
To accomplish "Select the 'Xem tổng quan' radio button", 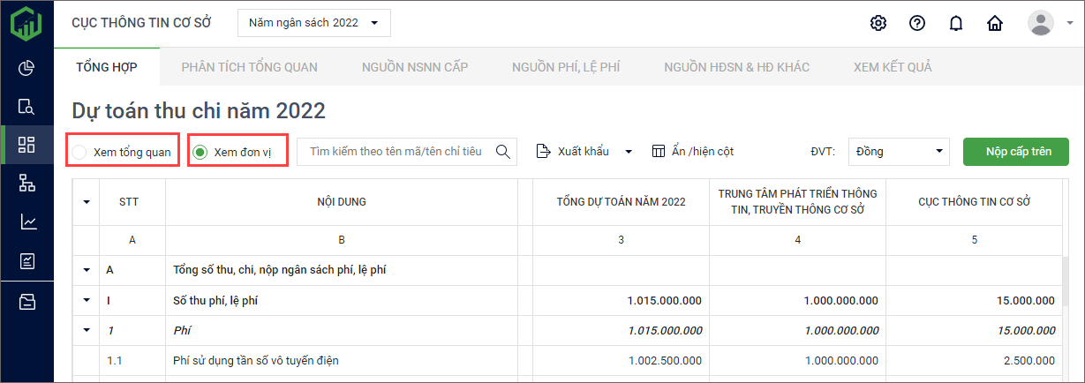I will pos(79,152).
